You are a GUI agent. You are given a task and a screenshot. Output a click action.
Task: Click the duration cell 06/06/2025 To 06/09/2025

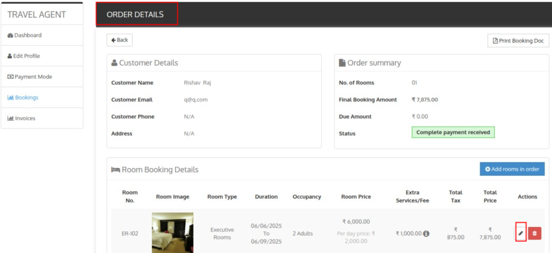click(x=266, y=233)
